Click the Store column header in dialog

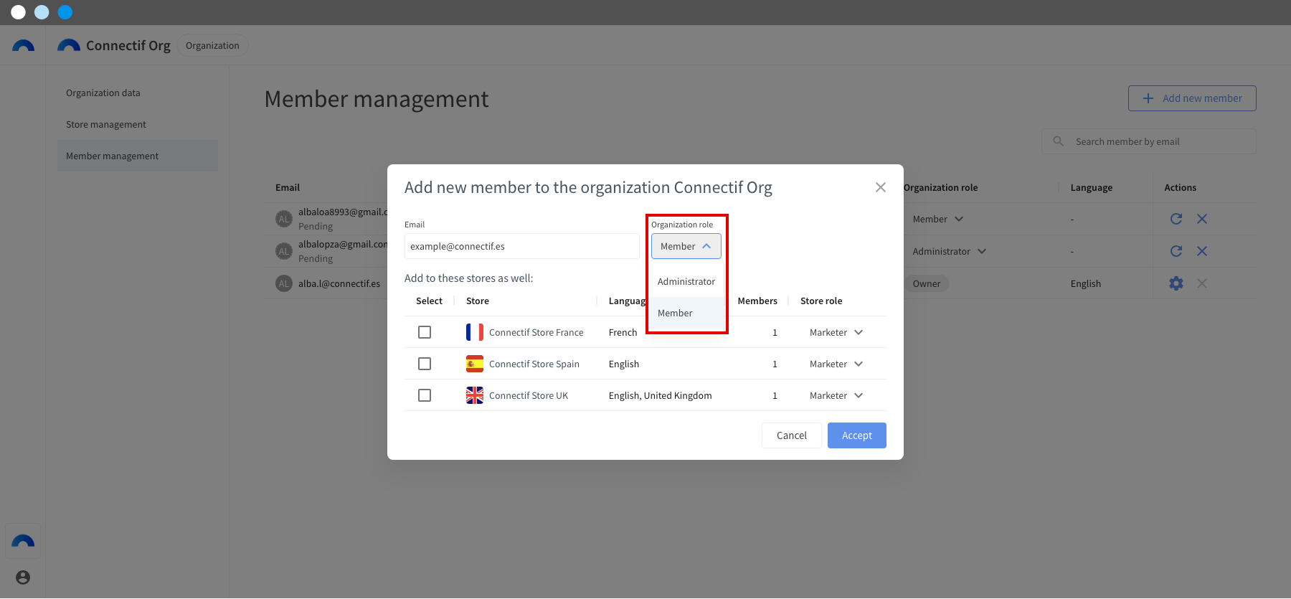click(478, 301)
